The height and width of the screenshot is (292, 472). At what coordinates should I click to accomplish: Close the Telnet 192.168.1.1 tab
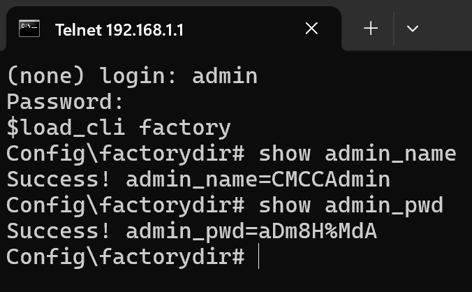[x=311, y=29]
